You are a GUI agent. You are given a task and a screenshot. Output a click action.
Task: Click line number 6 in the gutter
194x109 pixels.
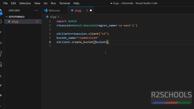(x=50, y=42)
